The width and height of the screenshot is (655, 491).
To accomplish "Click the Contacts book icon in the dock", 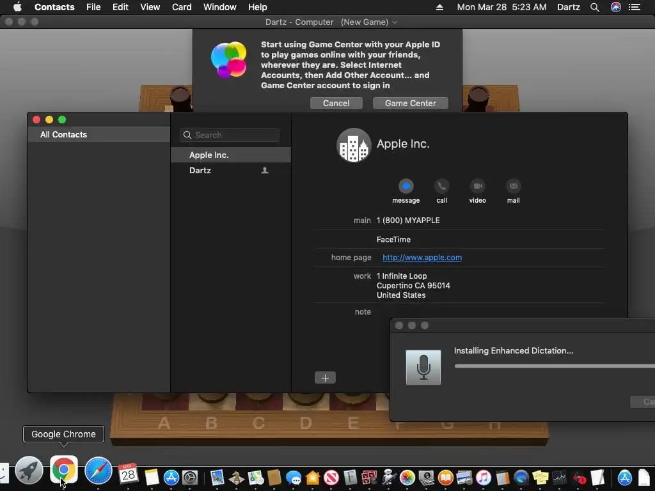I will tap(274, 478).
